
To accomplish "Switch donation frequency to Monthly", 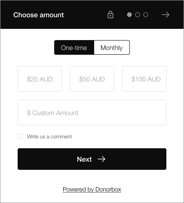I will coord(112,47).
